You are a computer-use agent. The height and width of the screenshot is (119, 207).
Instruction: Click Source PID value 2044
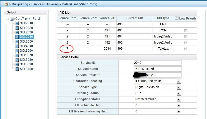[x=107, y=49]
